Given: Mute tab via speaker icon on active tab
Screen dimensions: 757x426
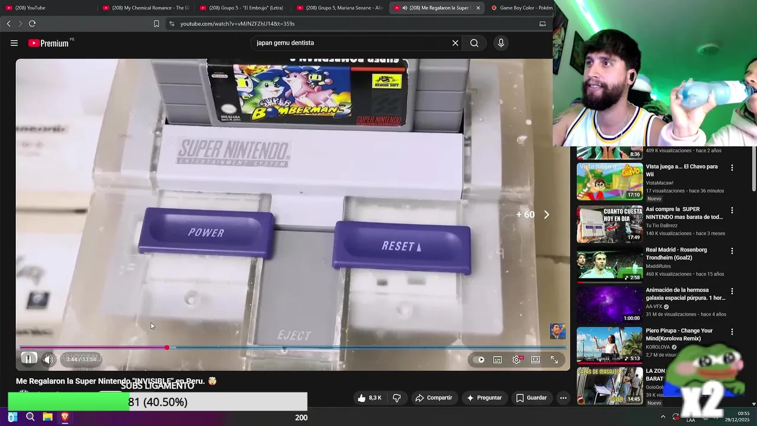Looking at the screenshot, I should point(405,8).
